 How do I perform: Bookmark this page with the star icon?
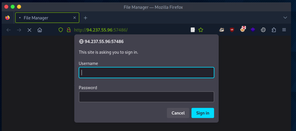tap(201, 30)
